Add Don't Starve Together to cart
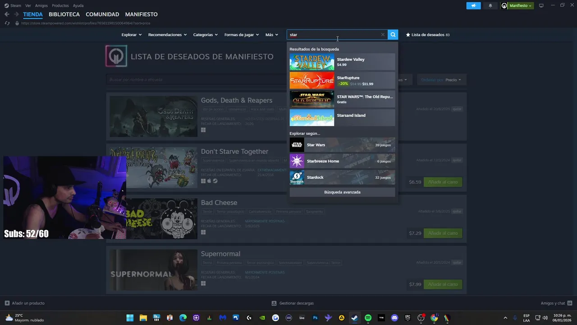The width and height of the screenshot is (577, 325). 443,182
